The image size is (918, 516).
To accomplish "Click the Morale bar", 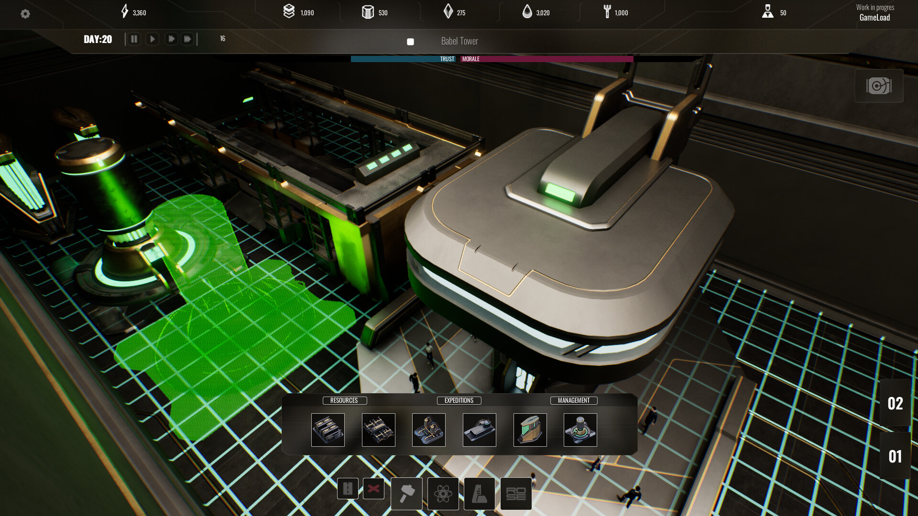I will click(x=546, y=59).
